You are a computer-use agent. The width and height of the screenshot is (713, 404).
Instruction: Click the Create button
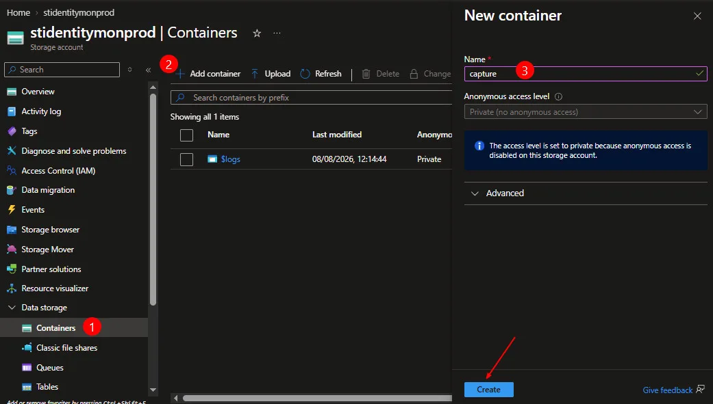click(489, 390)
